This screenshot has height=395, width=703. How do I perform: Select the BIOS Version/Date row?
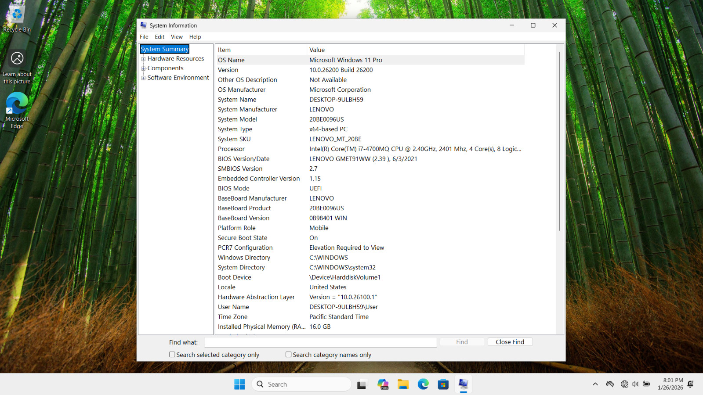[x=370, y=159]
